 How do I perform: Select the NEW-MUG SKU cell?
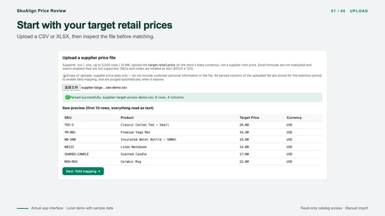click(71, 162)
